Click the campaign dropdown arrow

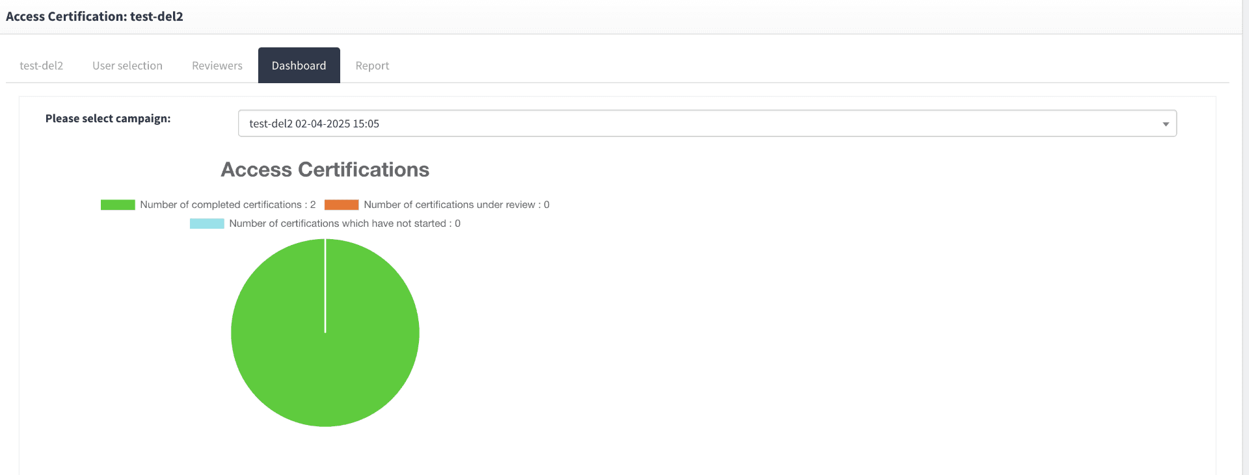[x=1166, y=124]
